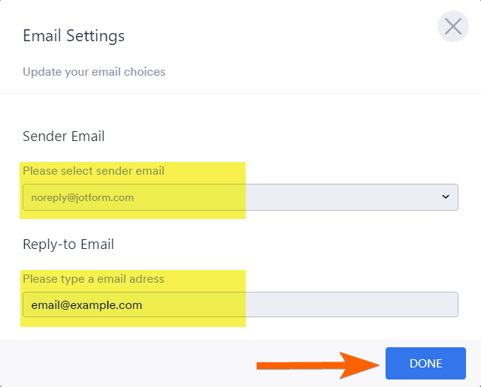This screenshot has width=481, height=387.
Task: Click the Please type a email adress label
Action: click(93, 278)
